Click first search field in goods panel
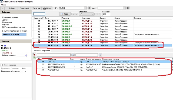The height and width of the screenshot is (100, 173). (x=54, y=55)
